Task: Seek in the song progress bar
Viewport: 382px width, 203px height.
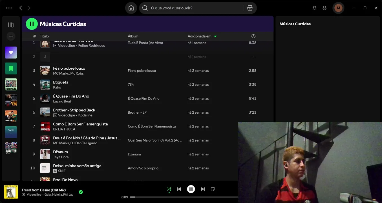Action: [184, 197]
